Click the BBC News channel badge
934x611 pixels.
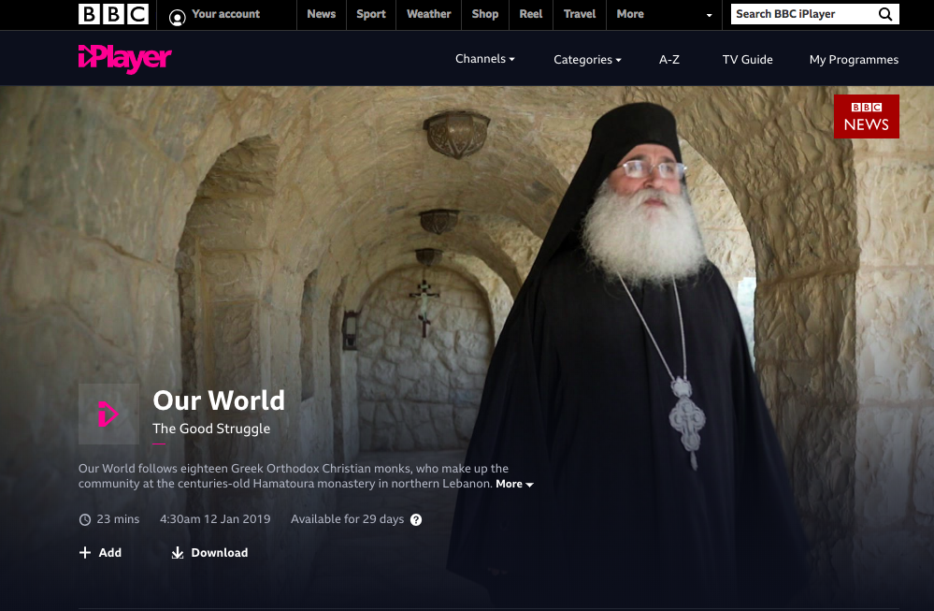click(x=866, y=116)
